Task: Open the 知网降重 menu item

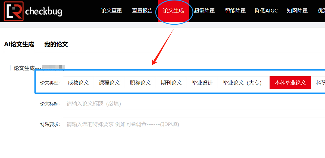Action: tap(297, 11)
